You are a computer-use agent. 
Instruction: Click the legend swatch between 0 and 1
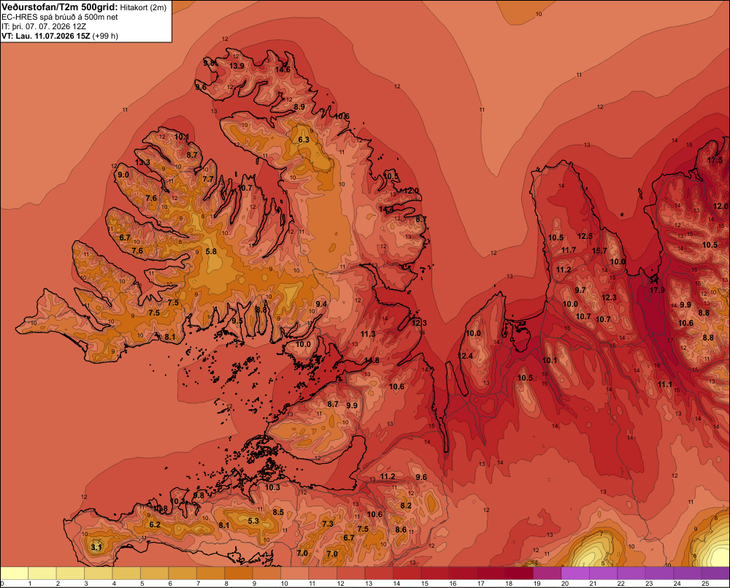(15, 573)
